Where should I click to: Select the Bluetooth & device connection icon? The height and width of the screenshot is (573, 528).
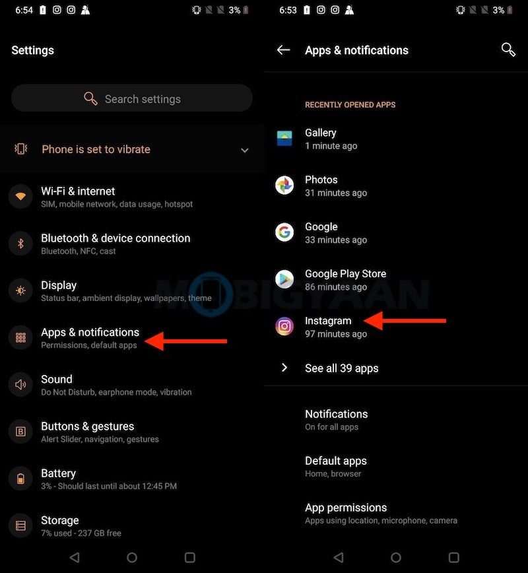click(20, 244)
